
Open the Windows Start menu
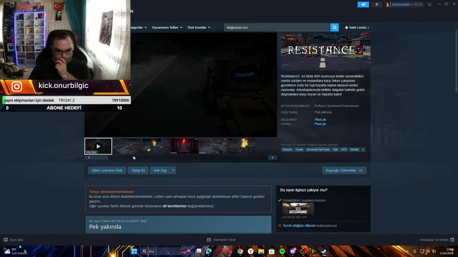(134, 251)
